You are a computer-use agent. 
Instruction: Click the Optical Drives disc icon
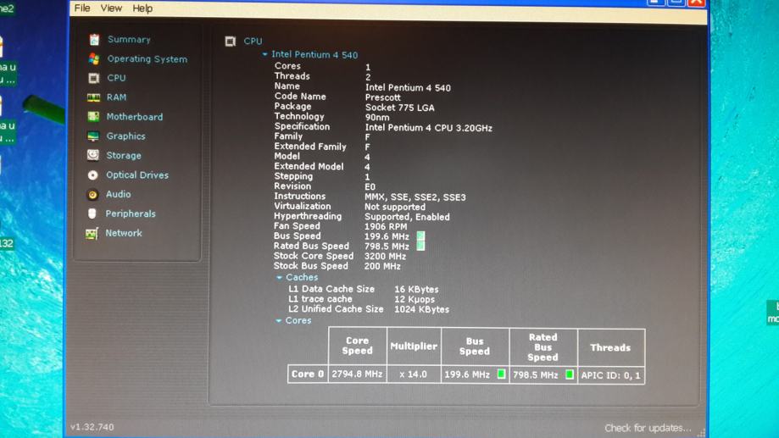pyautogui.click(x=93, y=175)
